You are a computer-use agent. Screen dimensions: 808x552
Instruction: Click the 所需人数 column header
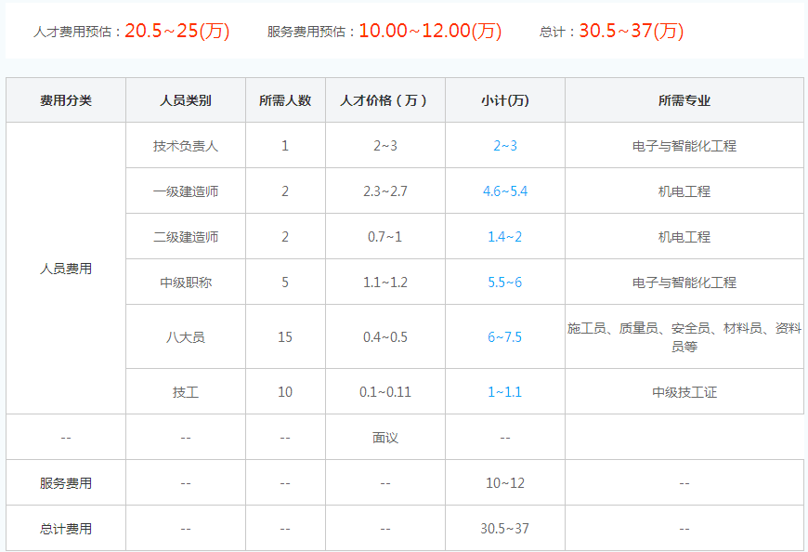285,100
